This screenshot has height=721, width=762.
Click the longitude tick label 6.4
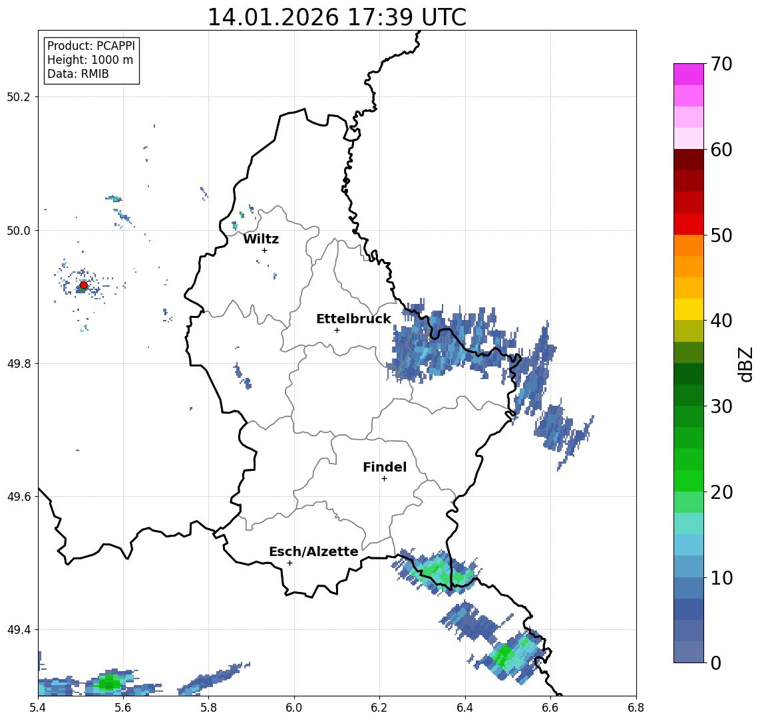click(x=465, y=708)
